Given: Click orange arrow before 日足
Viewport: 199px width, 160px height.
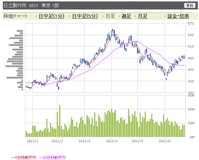Looking at the screenshot, I should pos(103,16).
